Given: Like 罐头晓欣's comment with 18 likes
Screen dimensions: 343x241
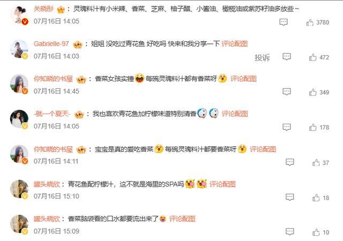Looking at the screenshot, I should (316, 198).
